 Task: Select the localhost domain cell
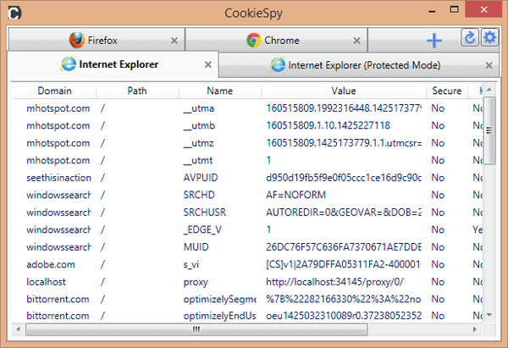click(46, 282)
